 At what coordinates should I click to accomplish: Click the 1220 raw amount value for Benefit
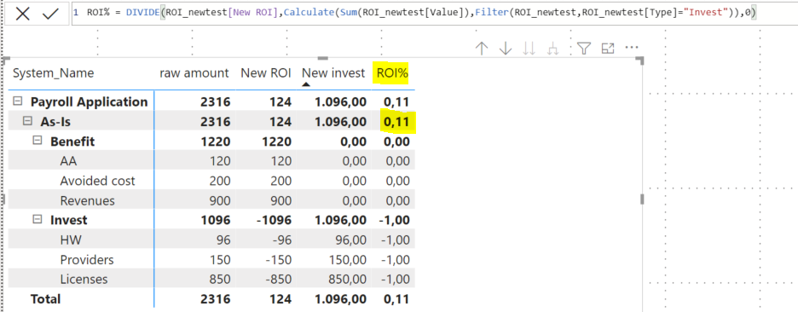(217, 142)
